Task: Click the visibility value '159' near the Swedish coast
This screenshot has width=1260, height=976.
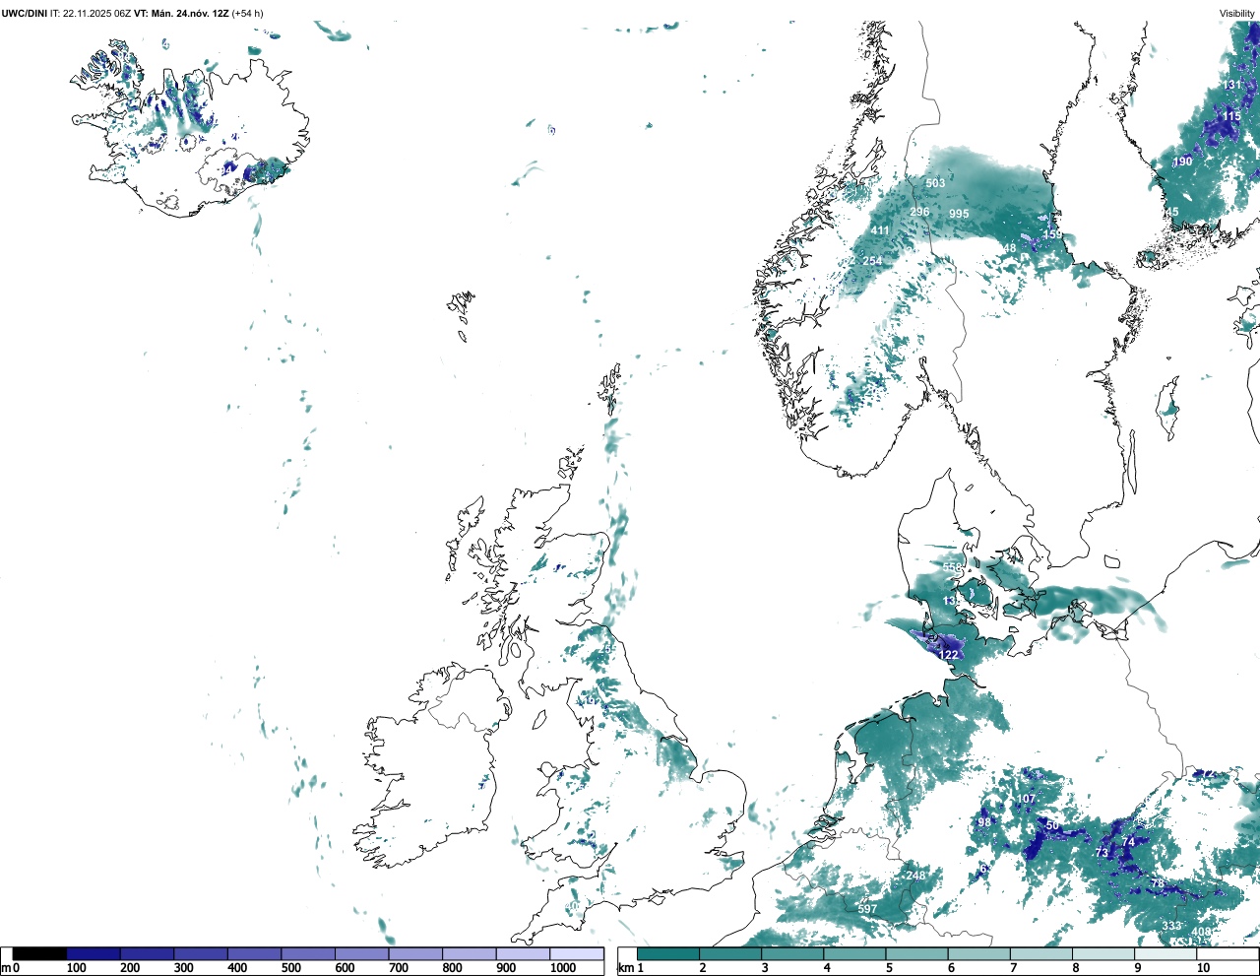Action: (x=1053, y=234)
